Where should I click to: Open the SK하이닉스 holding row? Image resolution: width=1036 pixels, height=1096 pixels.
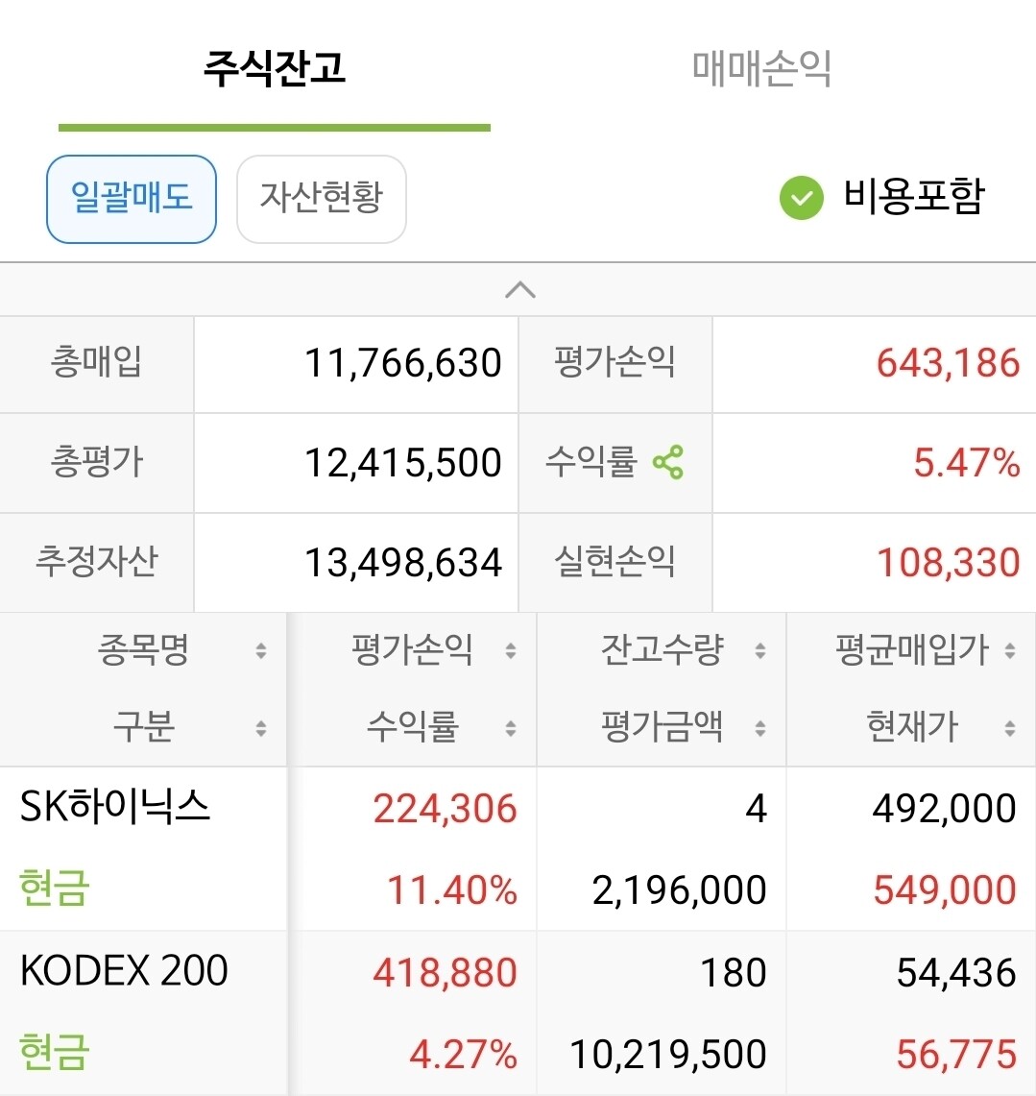pos(518,848)
